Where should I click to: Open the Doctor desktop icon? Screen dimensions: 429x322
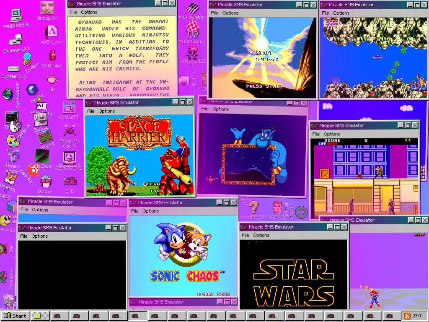(46, 182)
